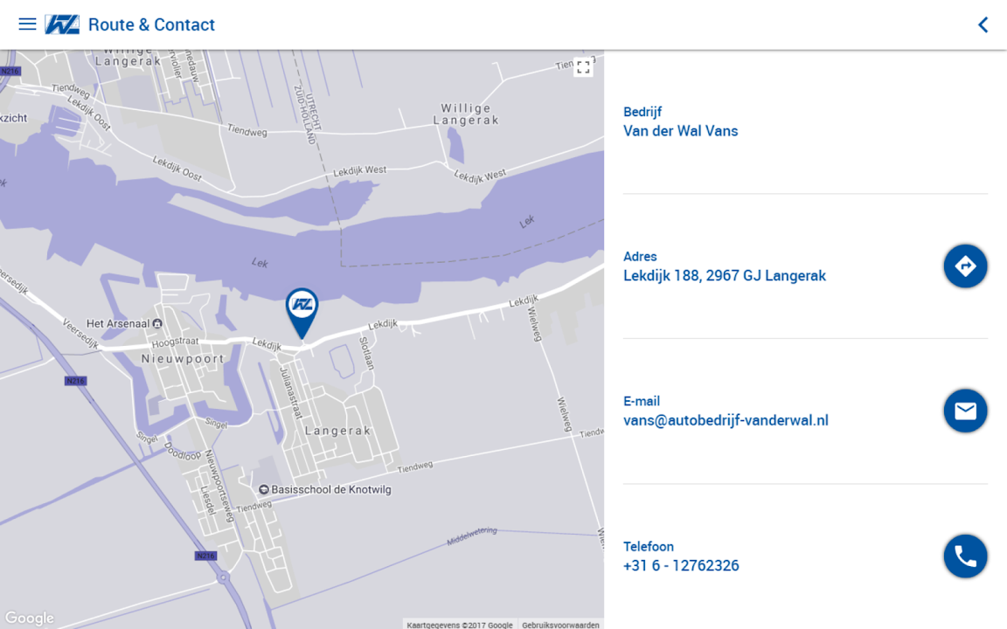The height and width of the screenshot is (629, 1007).
Task: Click the Nieuwpoort town label on map
Action: click(x=183, y=359)
